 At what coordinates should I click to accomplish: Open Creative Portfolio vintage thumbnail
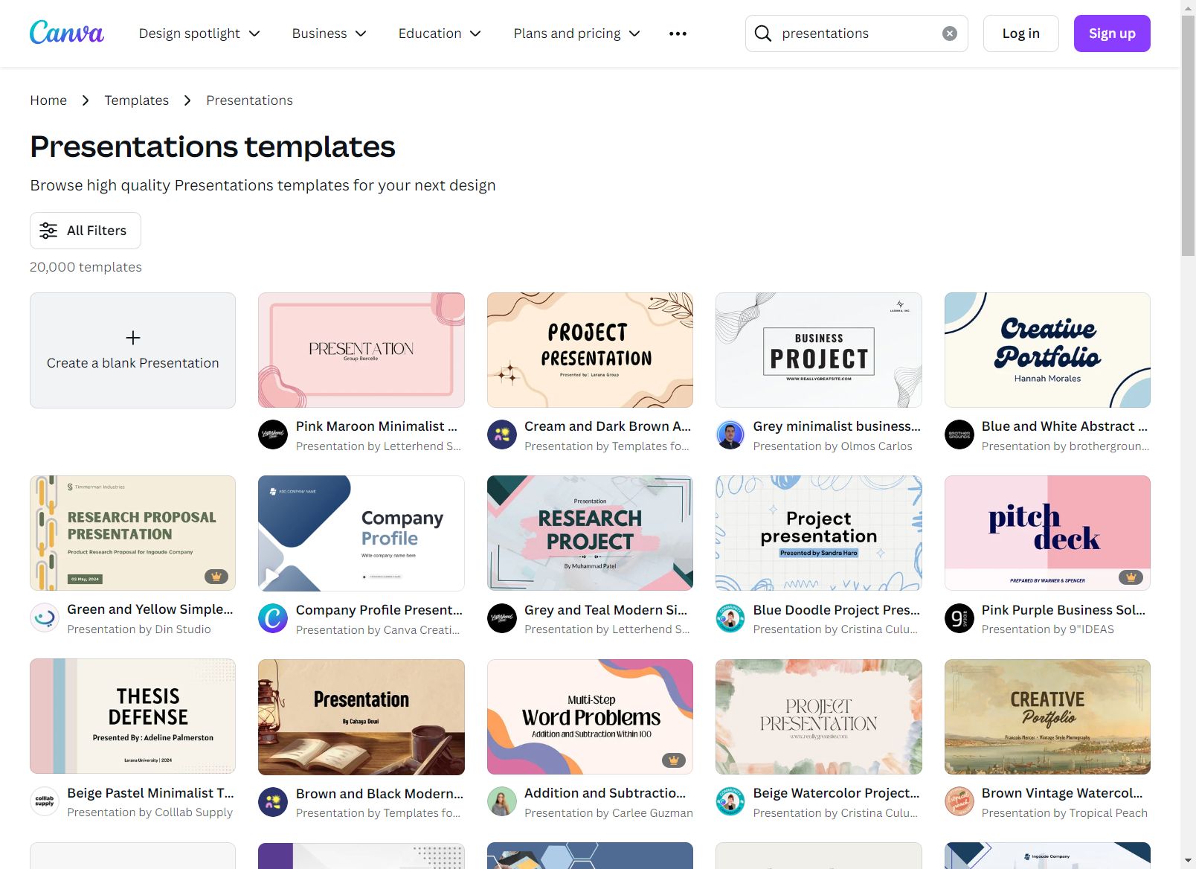pyautogui.click(x=1047, y=717)
